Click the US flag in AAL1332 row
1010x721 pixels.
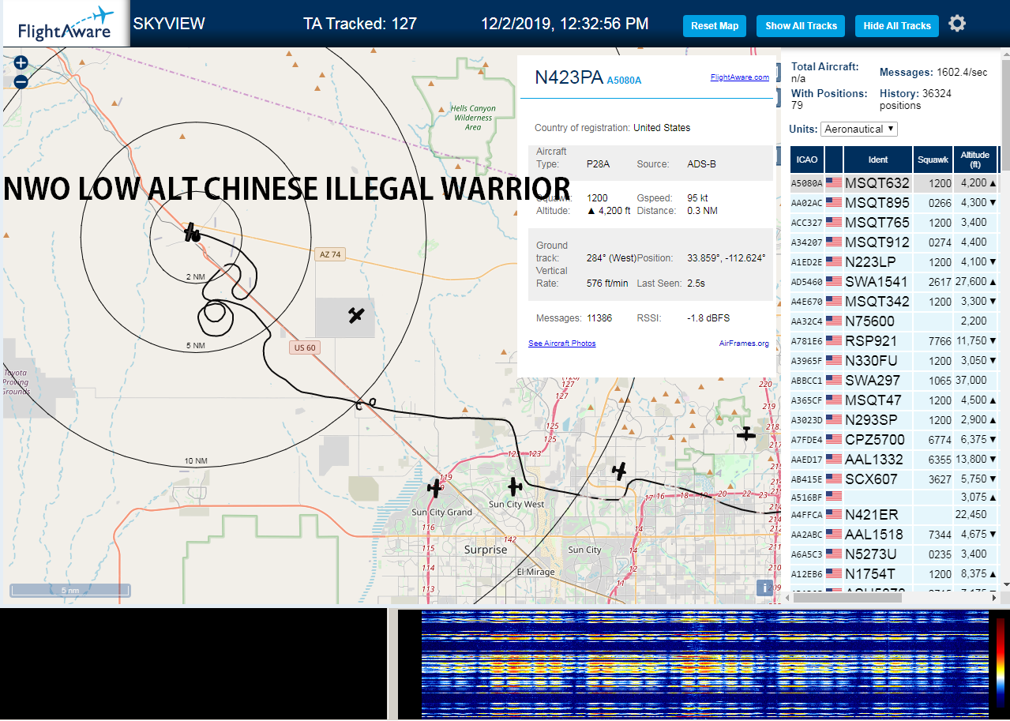click(x=834, y=459)
